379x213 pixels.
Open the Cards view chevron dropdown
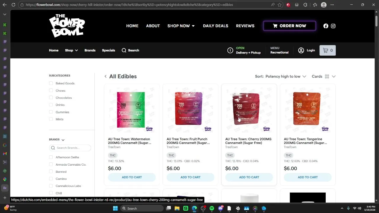point(334,76)
